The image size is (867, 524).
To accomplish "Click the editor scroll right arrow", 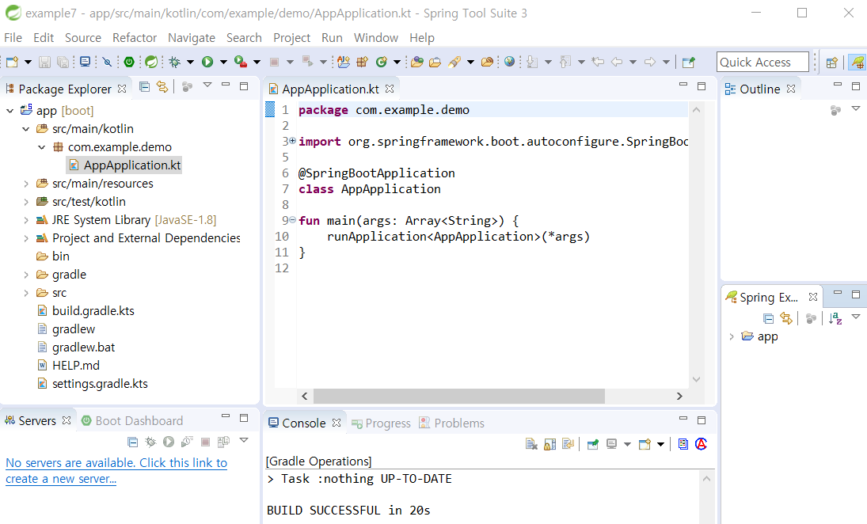I will pos(679,396).
